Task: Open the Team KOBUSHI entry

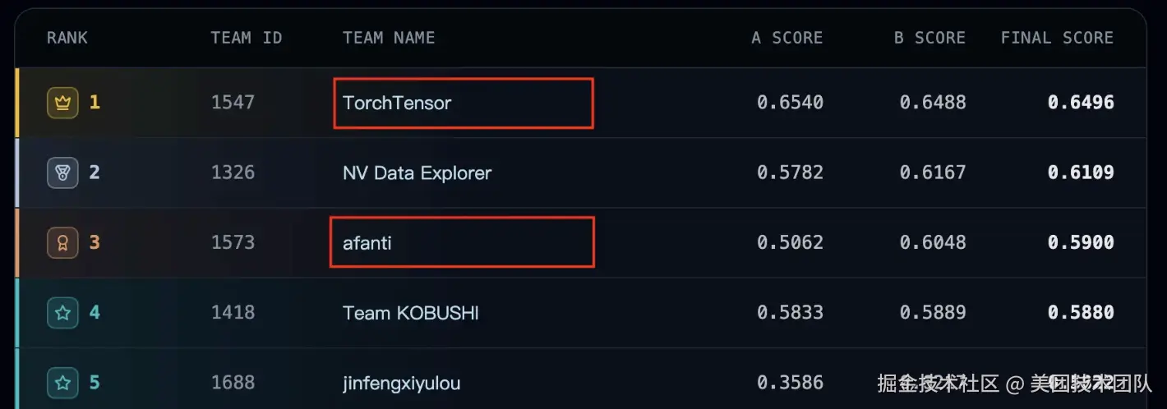Action: (x=411, y=313)
